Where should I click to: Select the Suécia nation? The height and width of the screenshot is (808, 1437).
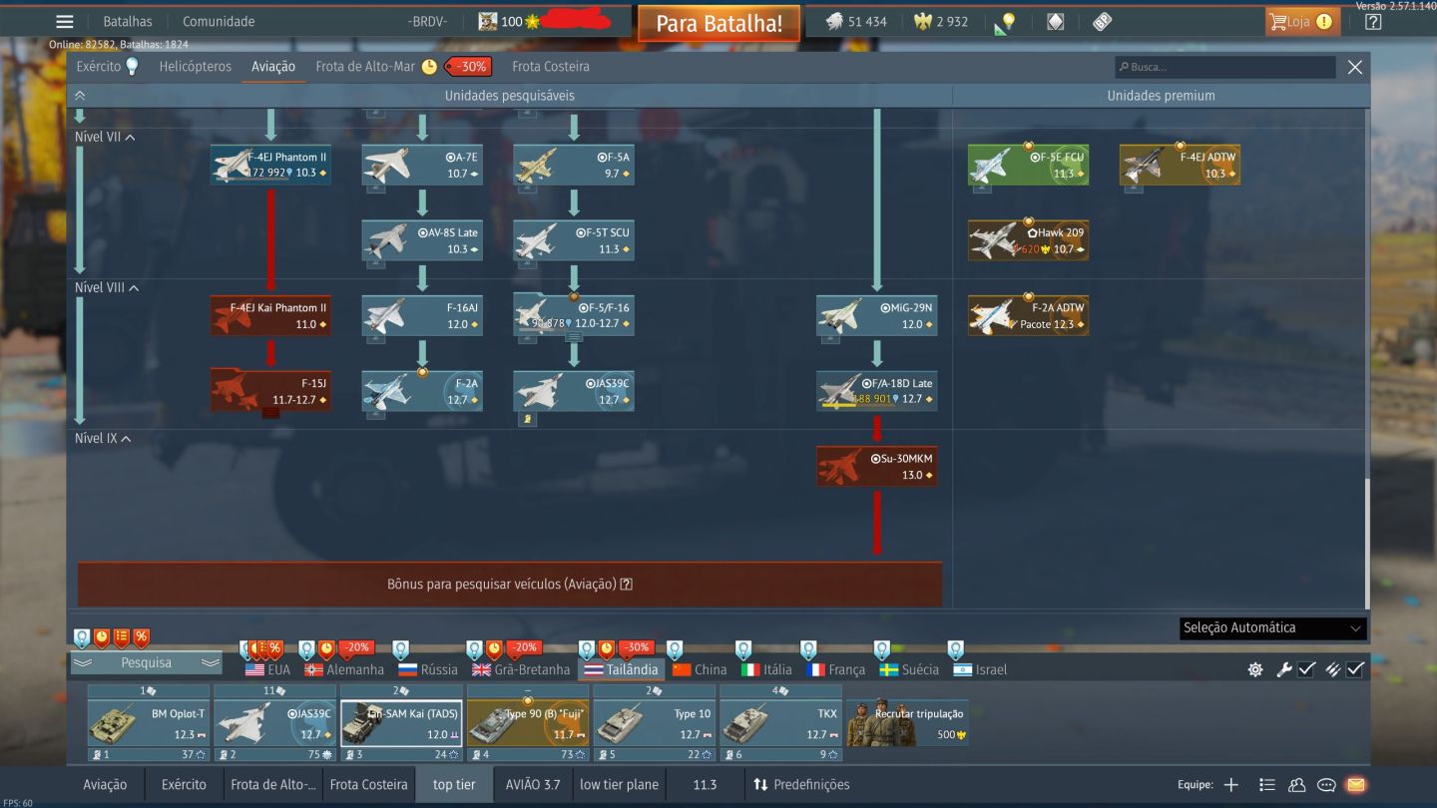909,669
